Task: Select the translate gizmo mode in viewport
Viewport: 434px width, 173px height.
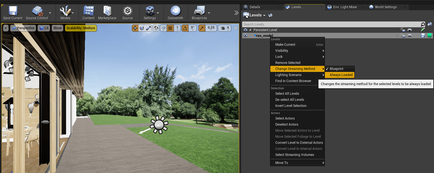Action: tap(135, 28)
